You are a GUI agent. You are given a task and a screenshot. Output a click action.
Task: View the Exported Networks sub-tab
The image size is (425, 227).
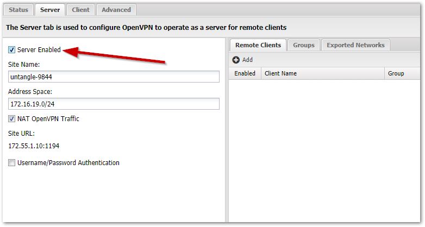click(x=355, y=45)
